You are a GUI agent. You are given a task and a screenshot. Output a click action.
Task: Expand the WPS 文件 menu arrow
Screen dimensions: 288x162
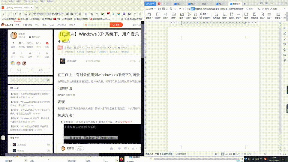(x=155, y=9)
